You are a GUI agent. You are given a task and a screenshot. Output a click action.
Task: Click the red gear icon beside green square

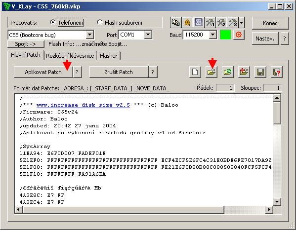[x=239, y=35]
